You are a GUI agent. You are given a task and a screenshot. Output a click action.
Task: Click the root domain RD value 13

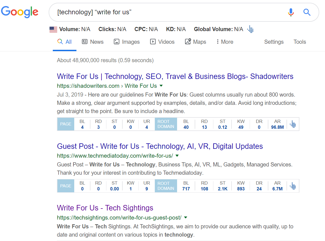pyautogui.click(x=204, y=127)
